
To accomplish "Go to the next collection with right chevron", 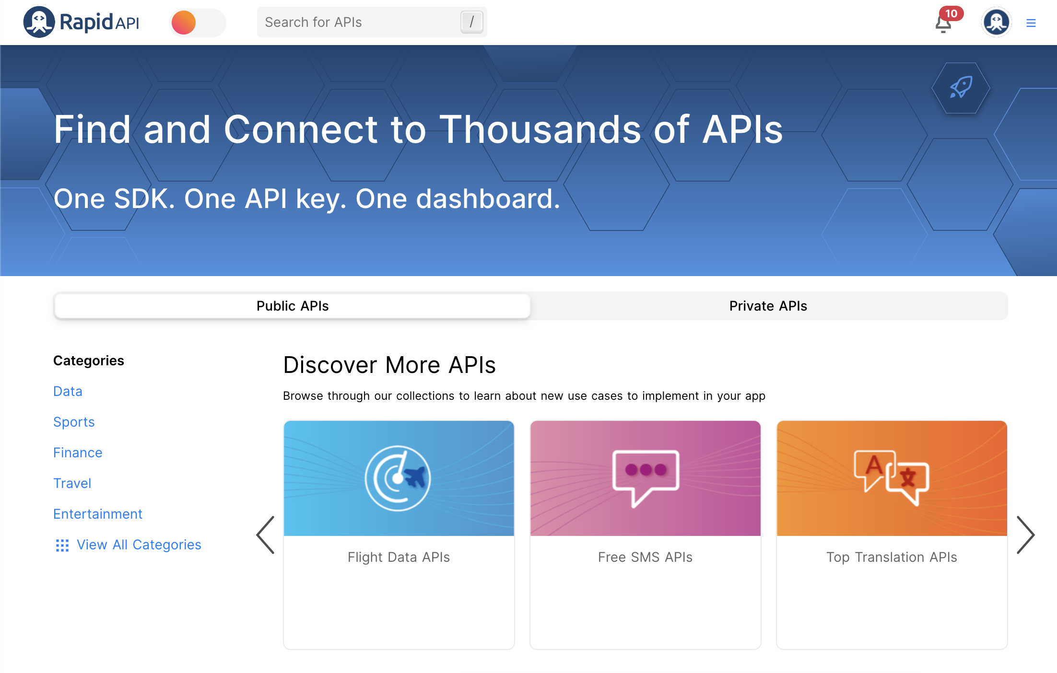I will click(1026, 534).
